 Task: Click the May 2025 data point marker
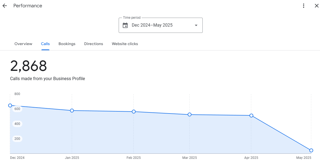tap(311, 150)
